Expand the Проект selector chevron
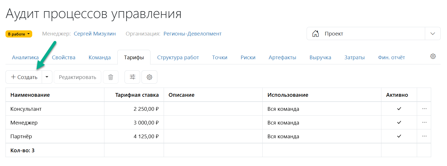The image size is (447, 166). [x=433, y=34]
